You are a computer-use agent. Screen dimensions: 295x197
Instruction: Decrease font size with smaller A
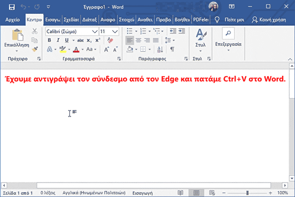(x=115, y=49)
